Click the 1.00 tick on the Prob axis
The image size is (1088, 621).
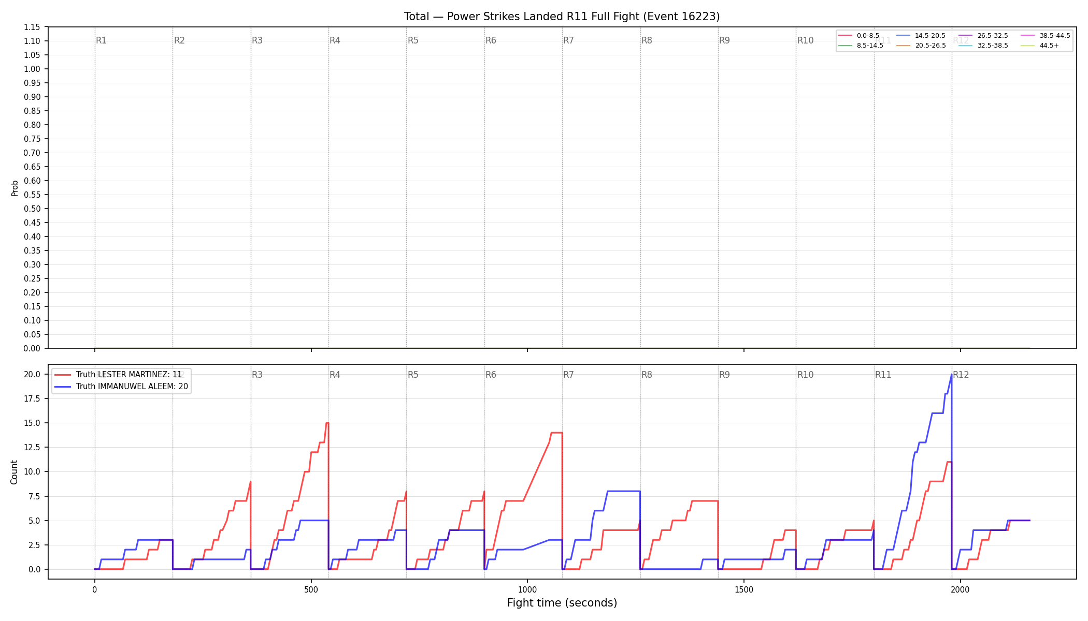32,69
